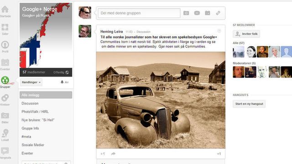Screen dimensions: 292x164
Task: Select Alle innlegg category
Action: point(46,95)
